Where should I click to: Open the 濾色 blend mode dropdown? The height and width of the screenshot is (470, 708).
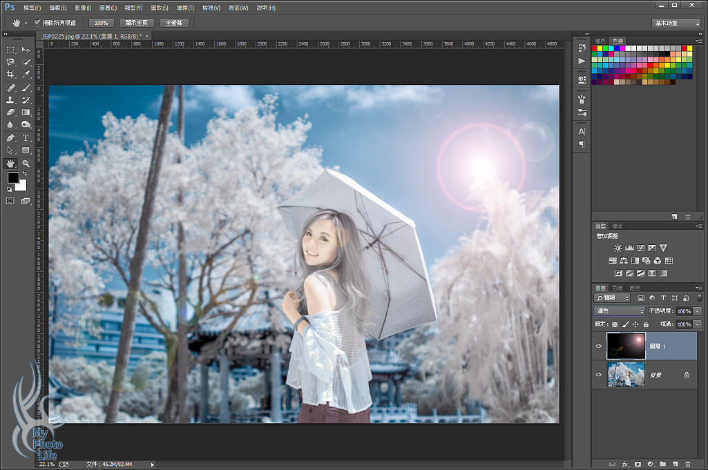pyautogui.click(x=619, y=311)
